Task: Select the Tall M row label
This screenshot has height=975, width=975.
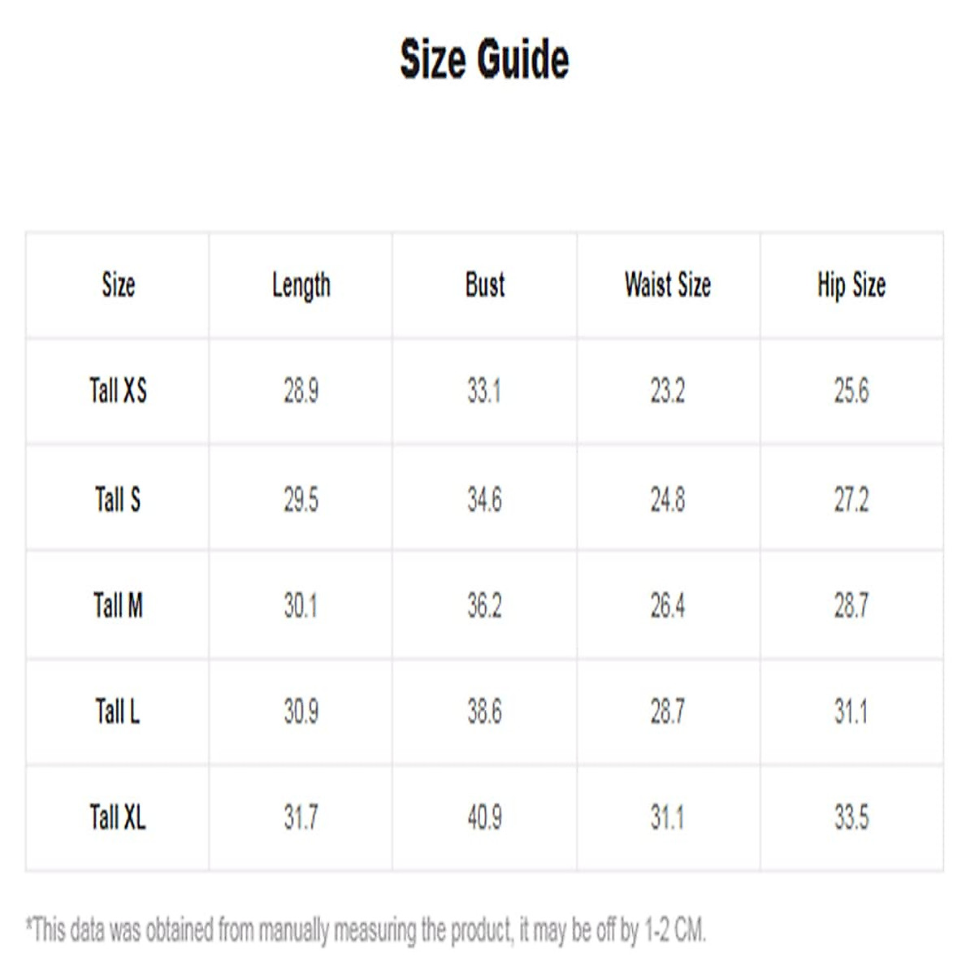Action: click(x=118, y=605)
